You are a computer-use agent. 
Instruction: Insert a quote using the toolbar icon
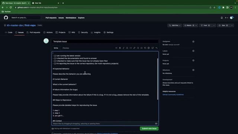click(127, 48)
